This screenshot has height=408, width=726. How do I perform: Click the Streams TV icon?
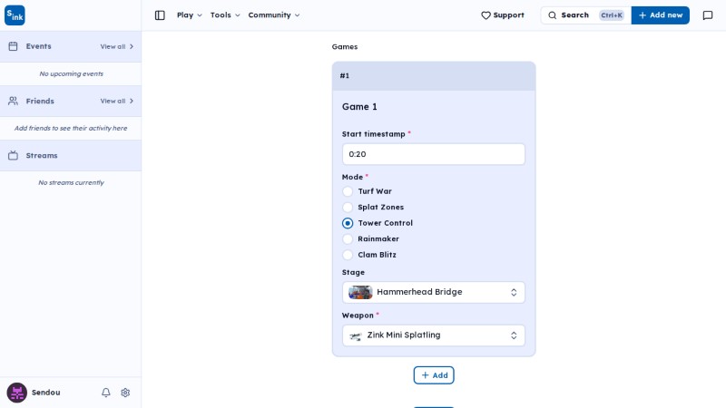(13, 155)
